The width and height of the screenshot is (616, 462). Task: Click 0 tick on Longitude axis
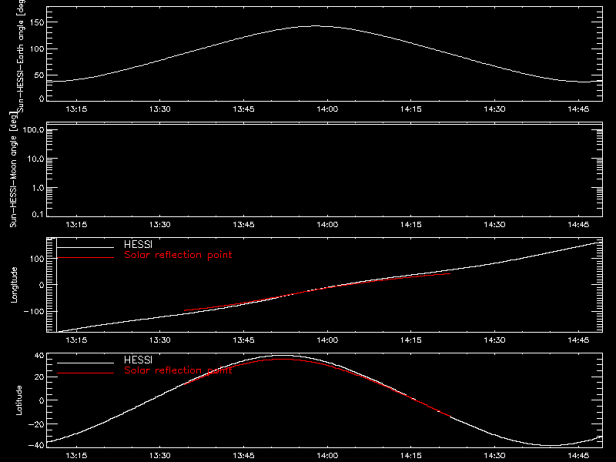tap(42, 285)
